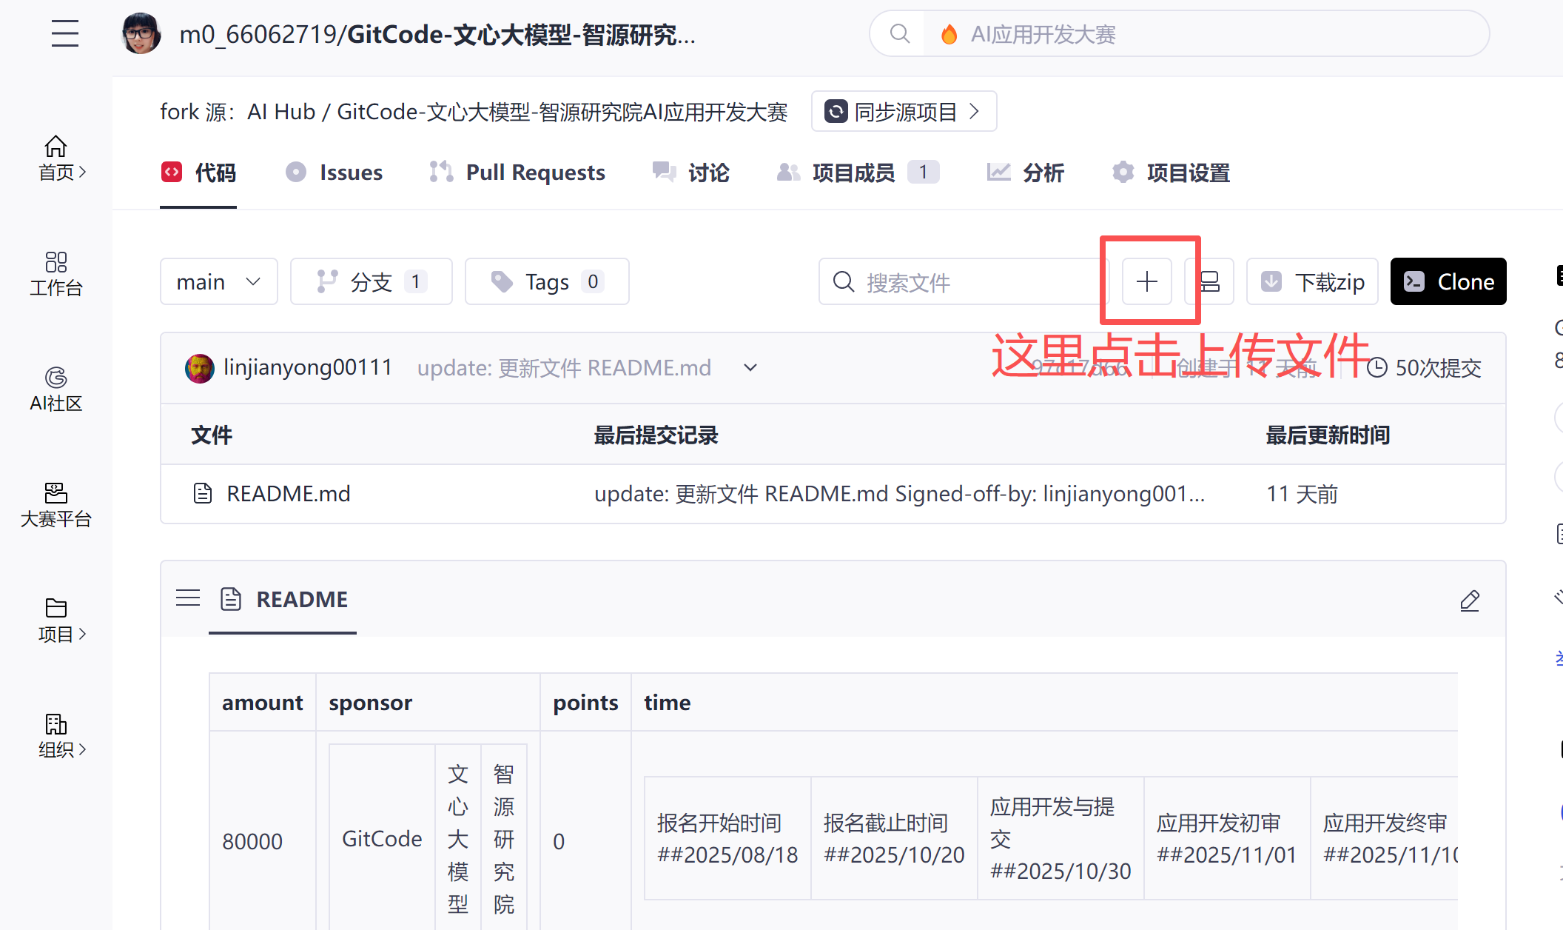Screen dimensions: 1563x930
Task: Edit README with the pencil icon
Action: [1469, 601]
